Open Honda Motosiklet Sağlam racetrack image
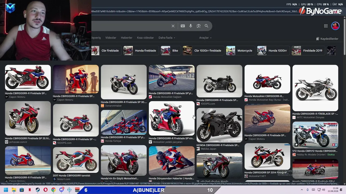 click(x=172, y=77)
